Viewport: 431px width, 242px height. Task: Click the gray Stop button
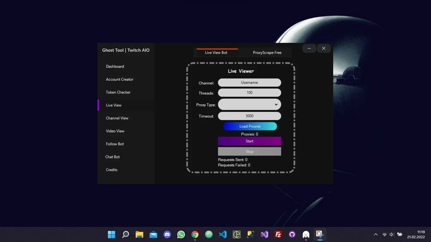249,152
